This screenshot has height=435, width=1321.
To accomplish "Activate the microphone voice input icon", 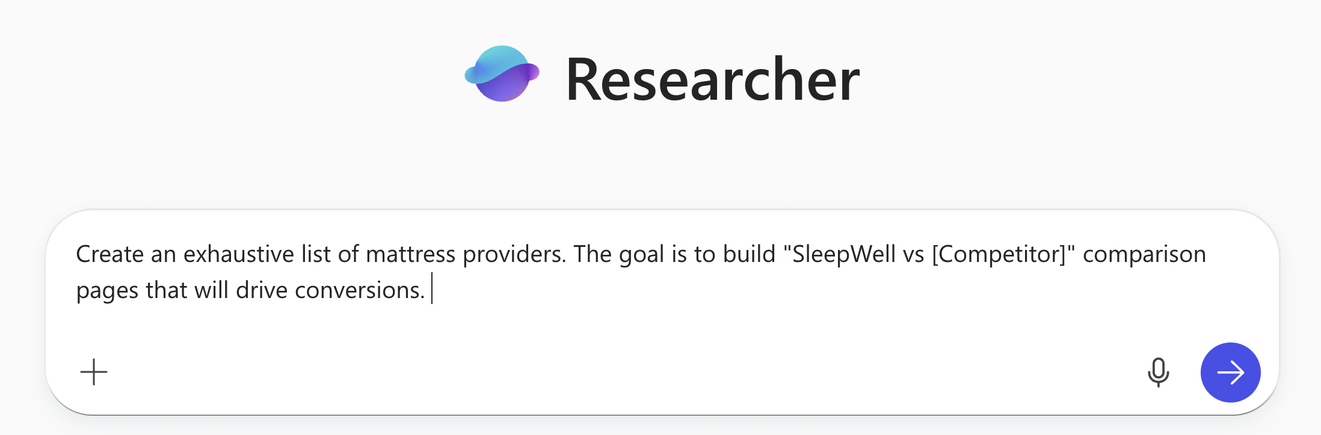I will (x=1158, y=372).
